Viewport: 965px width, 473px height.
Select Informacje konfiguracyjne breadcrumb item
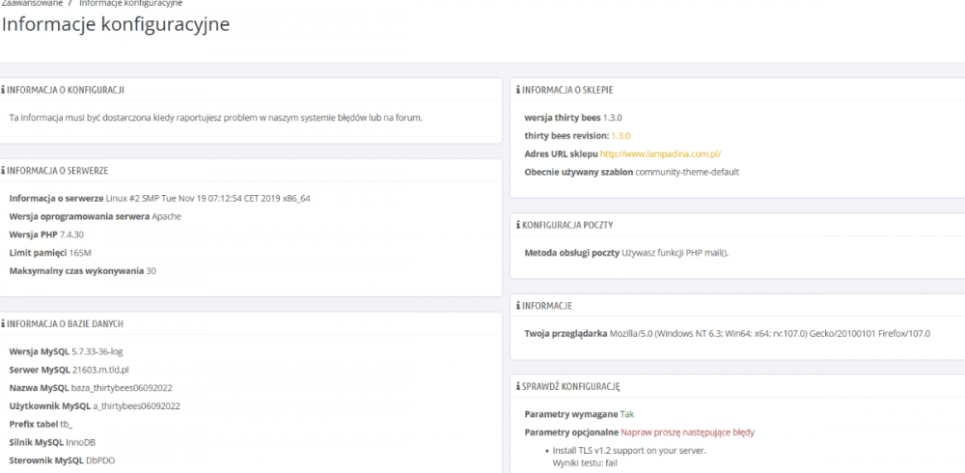click(130, 4)
